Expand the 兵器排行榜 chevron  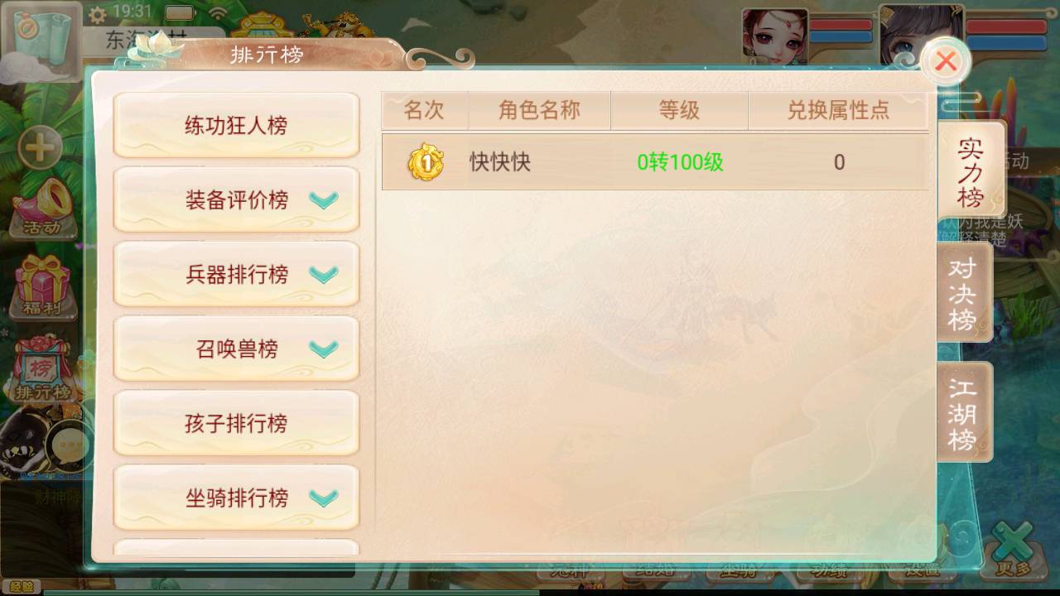click(324, 275)
